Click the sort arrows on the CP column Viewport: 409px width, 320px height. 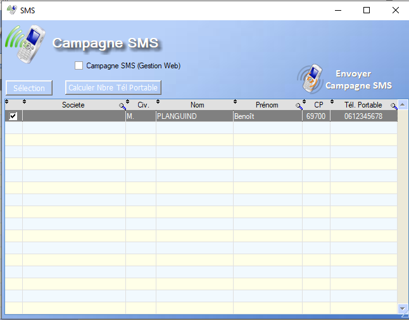[304, 102]
